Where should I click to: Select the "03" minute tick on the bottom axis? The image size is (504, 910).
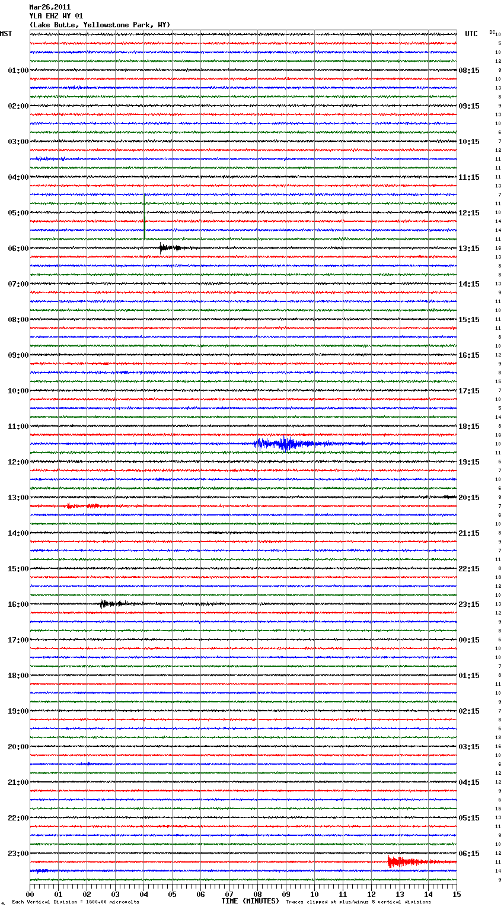click(x=115, y=894)
